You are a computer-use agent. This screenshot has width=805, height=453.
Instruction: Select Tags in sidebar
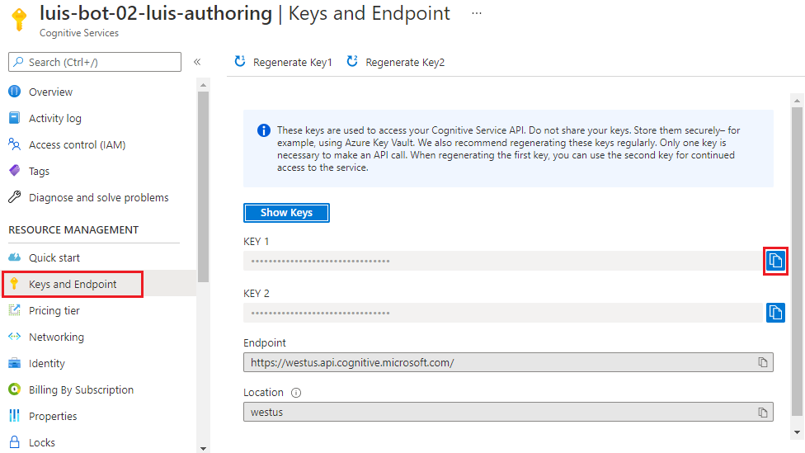coord(39,171)
